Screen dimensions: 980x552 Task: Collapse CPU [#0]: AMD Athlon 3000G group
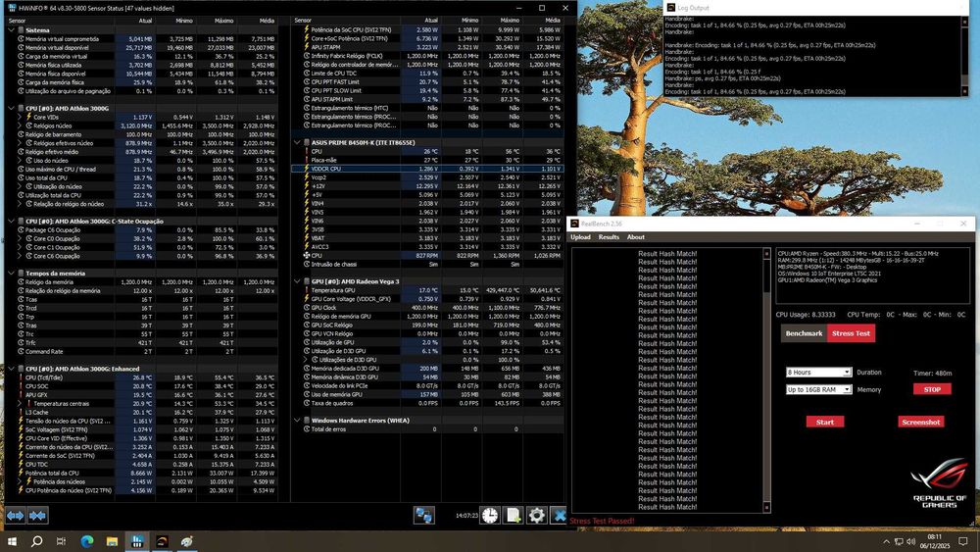pyautogui.click(x=11, y=108)
